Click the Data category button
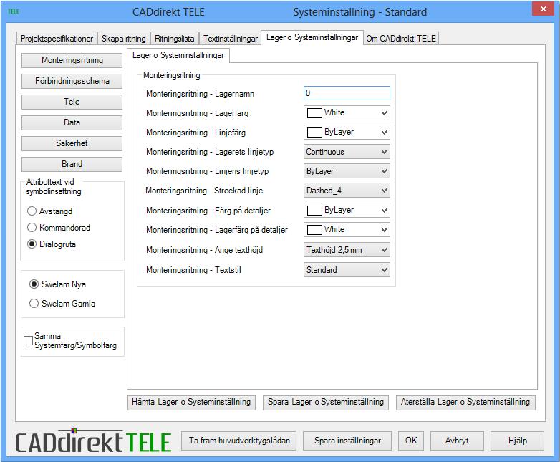The width and height of the screenshot is (560, 462). click(x=72, y=122)
